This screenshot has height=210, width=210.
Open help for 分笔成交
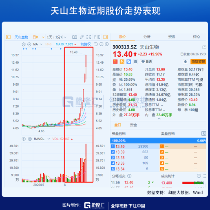129,176
